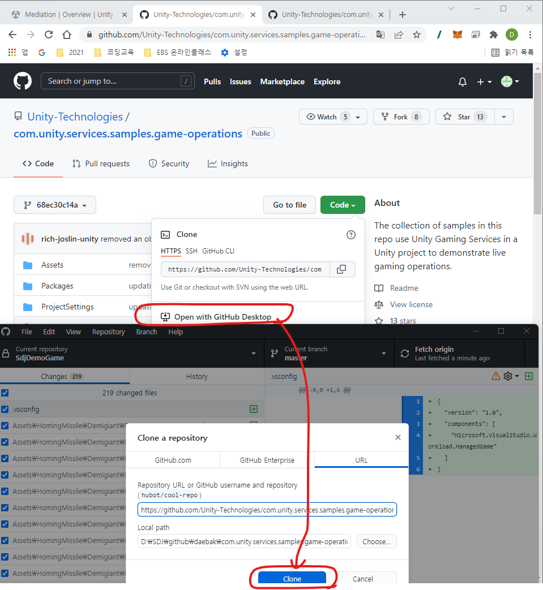Open the Insights tab
The height and width of the screenshot is (590, 543).
click(228, 163)
